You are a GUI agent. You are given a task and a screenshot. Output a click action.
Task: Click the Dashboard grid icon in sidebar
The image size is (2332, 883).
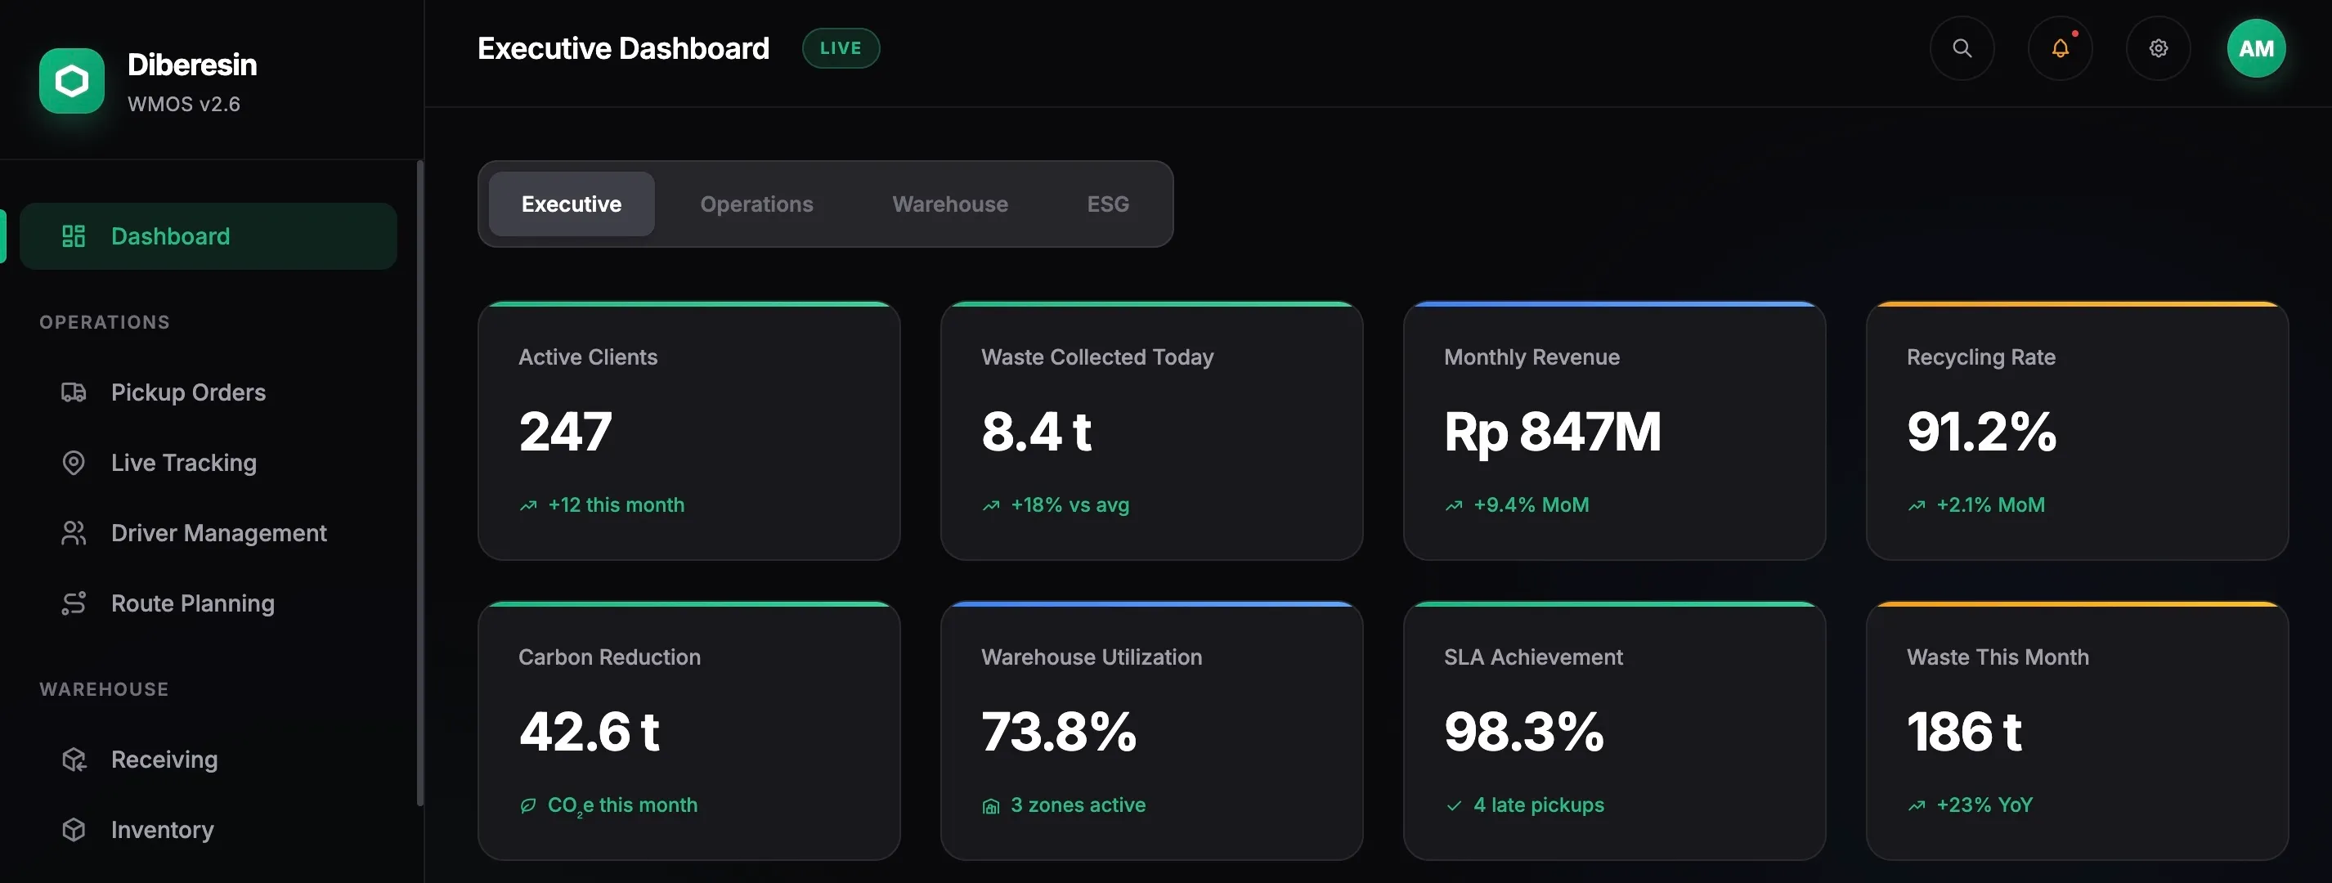tap(74, 236)
